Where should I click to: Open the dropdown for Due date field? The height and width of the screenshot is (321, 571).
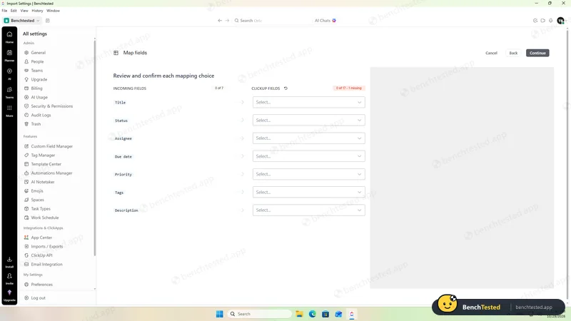(x=309, y=156)
